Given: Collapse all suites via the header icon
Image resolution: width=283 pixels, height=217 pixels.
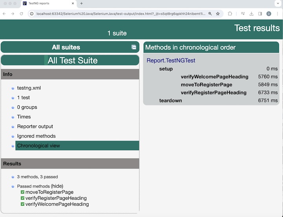Looking at the screenshot, I should point(134,47).
